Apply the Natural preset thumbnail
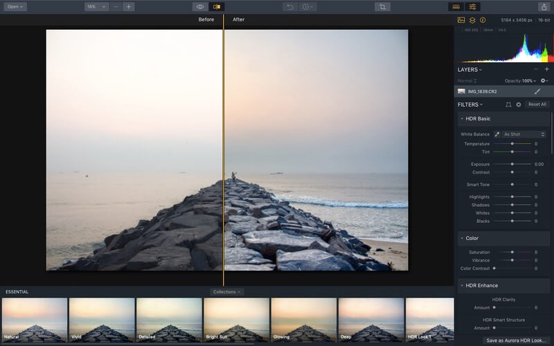Viewport: 554px width, 346px height. (x=35, y=320)
